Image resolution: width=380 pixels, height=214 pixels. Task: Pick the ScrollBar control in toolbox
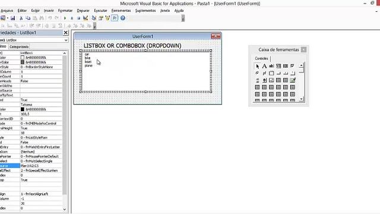(x=257, y=80)
